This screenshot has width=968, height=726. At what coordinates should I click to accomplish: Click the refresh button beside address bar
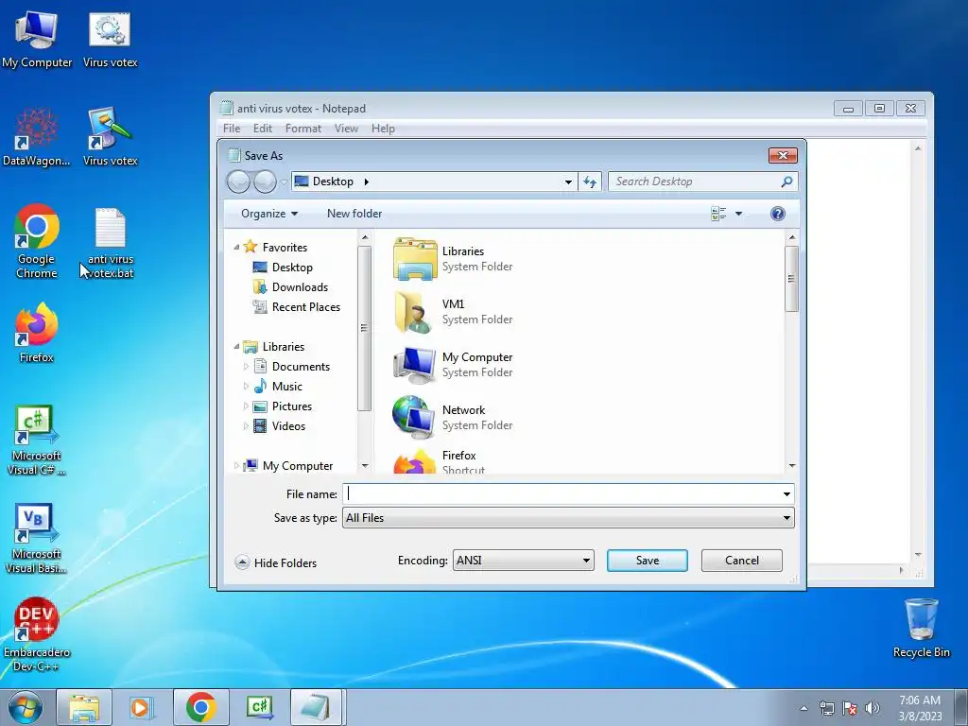590,181
